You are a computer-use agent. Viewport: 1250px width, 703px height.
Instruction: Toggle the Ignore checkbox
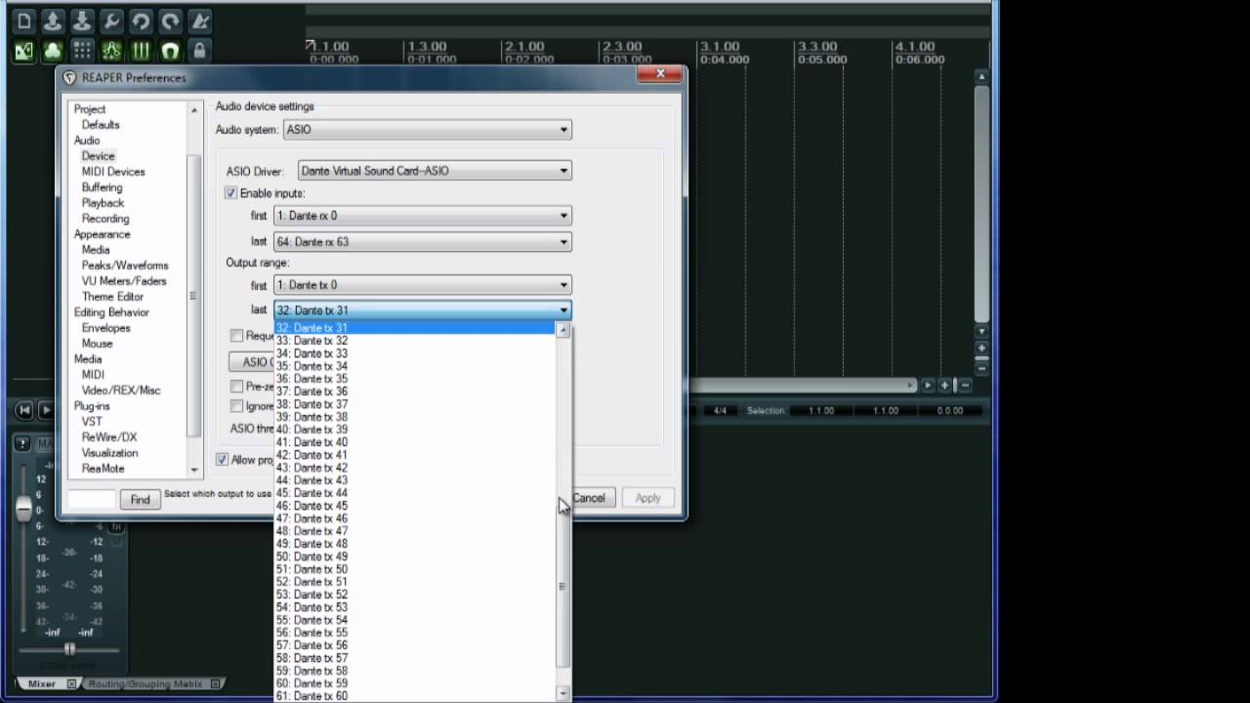click(236, 406)
